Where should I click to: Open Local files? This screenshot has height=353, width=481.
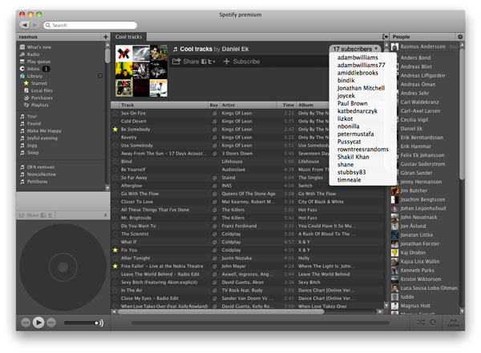38,90
